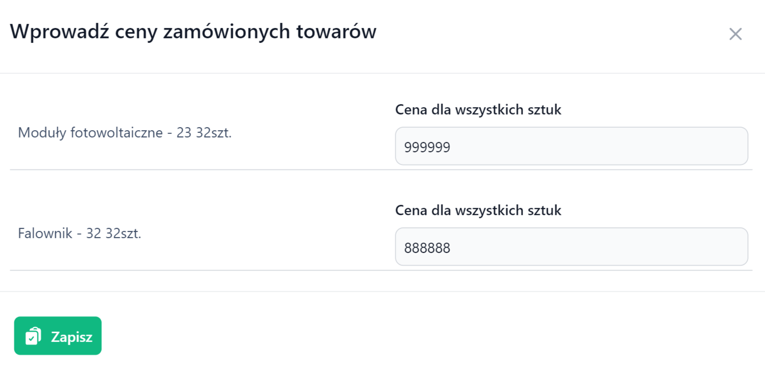Click the label of the 888888 field
This screenshot has width=765, height=366.
[478, 210]
